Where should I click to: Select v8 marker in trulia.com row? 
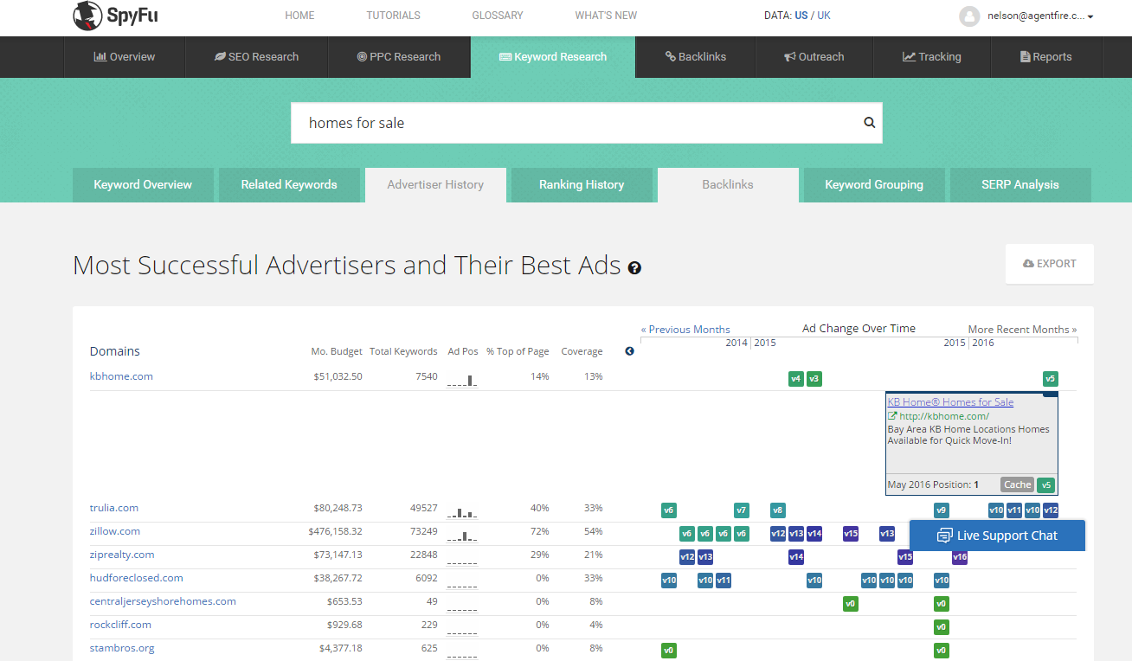click(778, 510)
